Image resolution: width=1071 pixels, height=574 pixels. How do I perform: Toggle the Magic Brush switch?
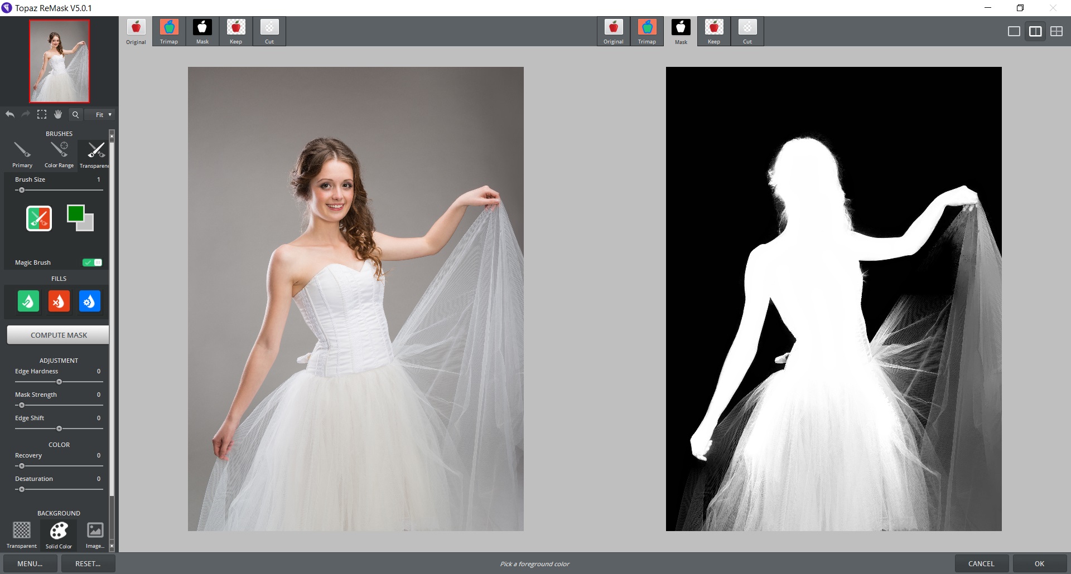tap(91, 262)
